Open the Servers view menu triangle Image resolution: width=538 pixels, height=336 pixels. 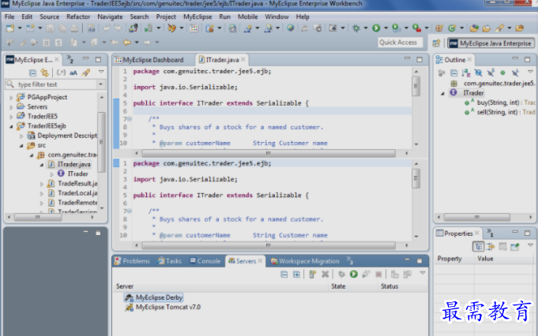click(x=423, y=273)
